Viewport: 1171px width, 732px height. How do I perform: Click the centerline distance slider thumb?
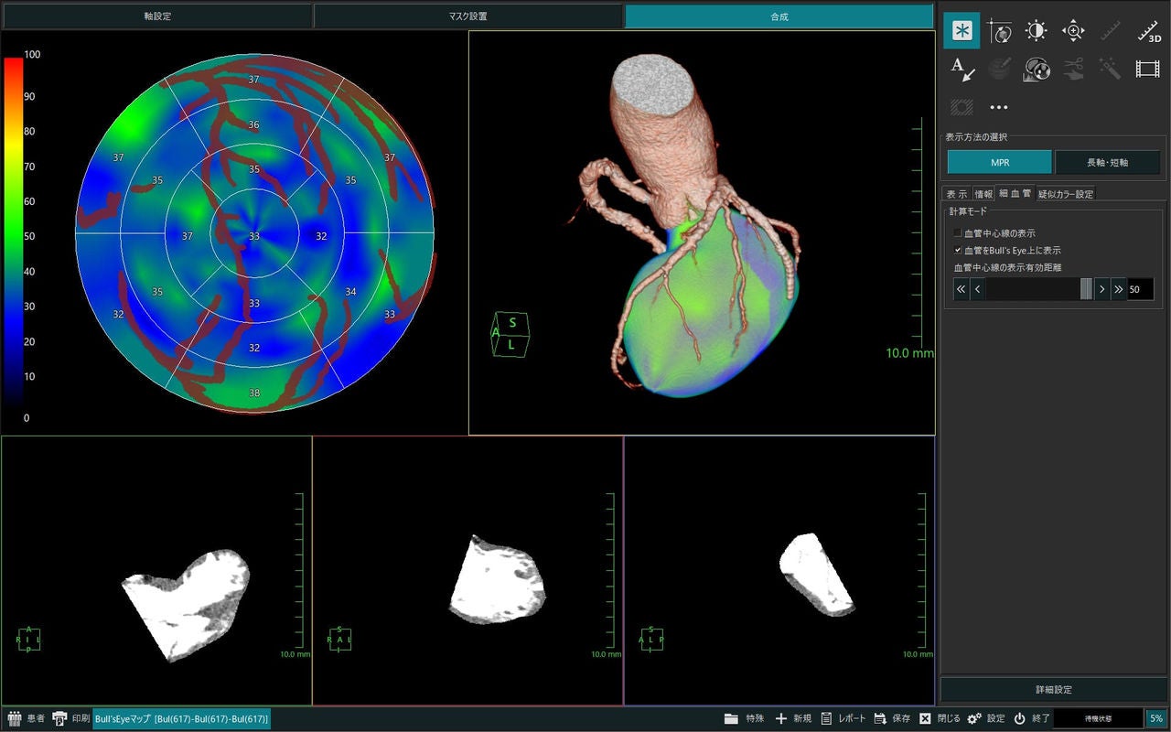(1086, 289)
